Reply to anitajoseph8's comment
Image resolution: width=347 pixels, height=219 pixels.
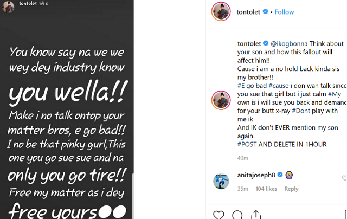tap(291, 189)
